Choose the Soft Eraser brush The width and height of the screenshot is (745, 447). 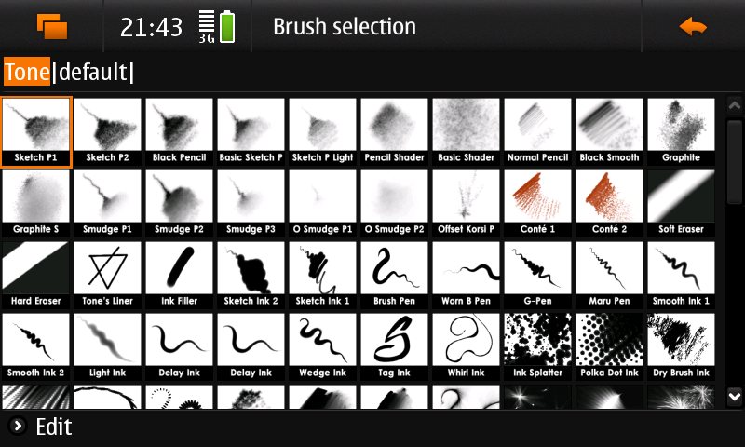[681, 203]
